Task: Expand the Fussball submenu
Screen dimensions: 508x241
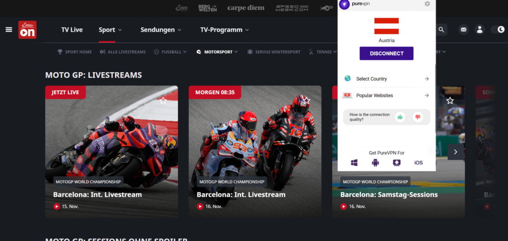Action: [170, 51]
